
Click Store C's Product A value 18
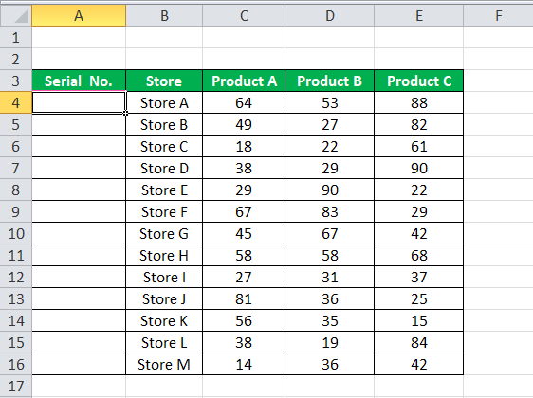pos(244,146)
